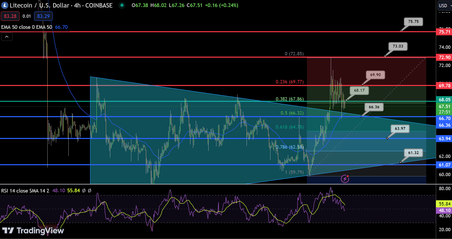Screen dimensions: 452x239
Task: Select the 0.382 (67.86) Fibonacci level label
Action: tap(290, 99)
